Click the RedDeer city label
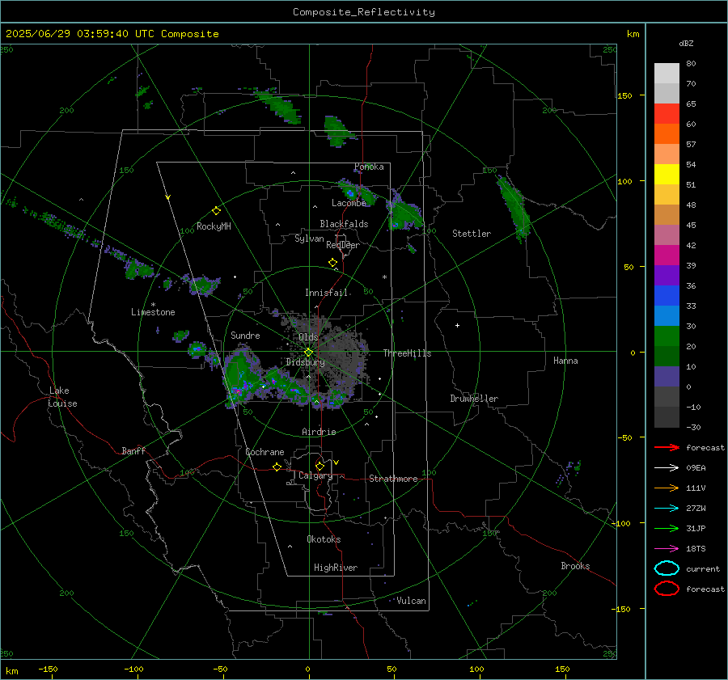 coord(343,245)
